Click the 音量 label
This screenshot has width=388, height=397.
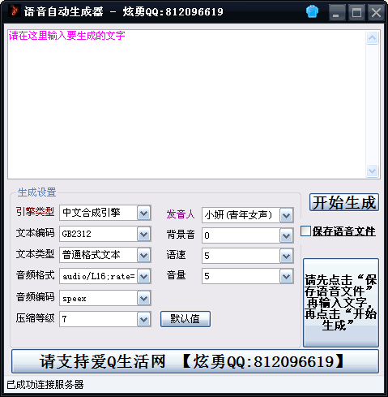176,275
